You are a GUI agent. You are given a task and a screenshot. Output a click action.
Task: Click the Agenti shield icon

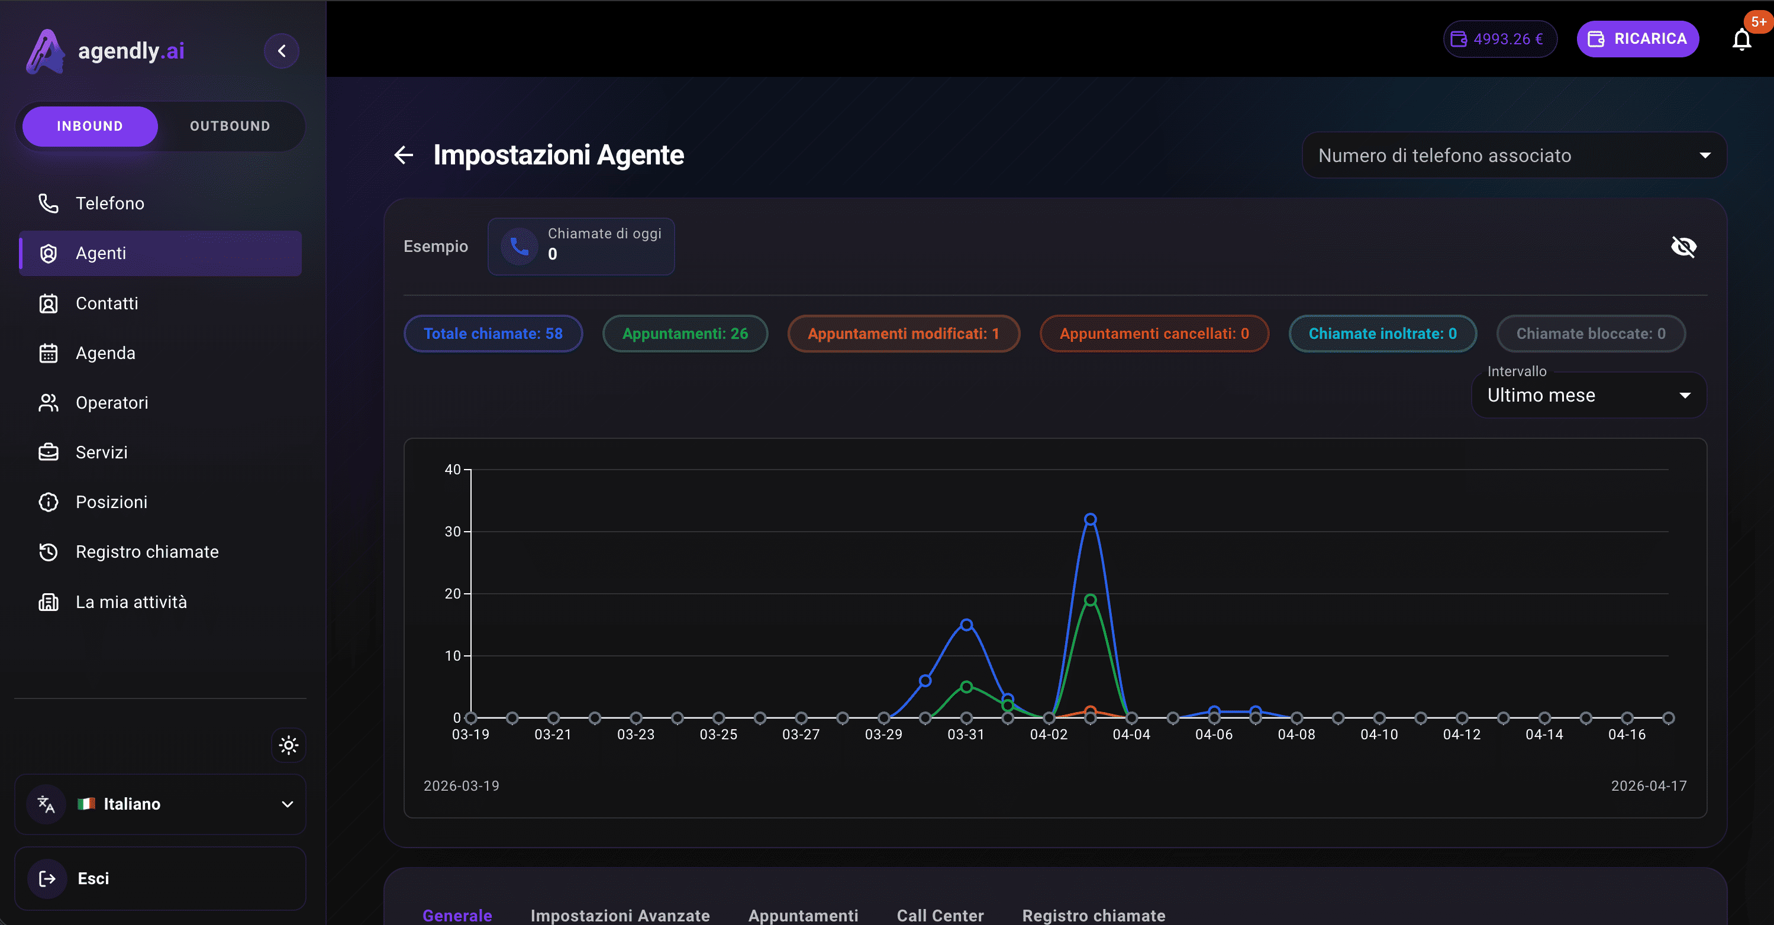point(48,253)
